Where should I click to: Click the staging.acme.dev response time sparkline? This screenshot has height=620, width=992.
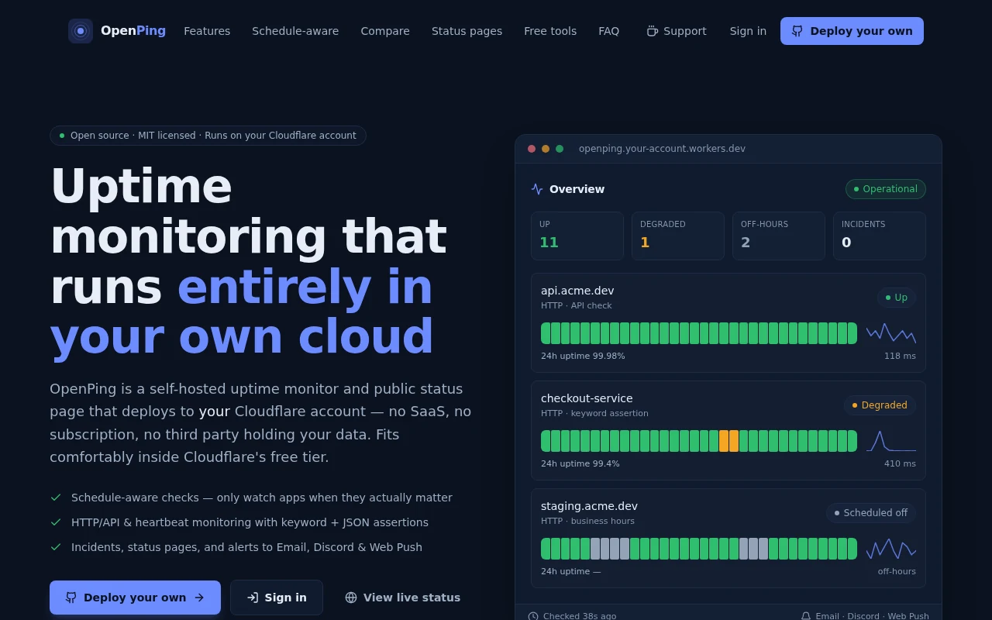click(891, 549)
